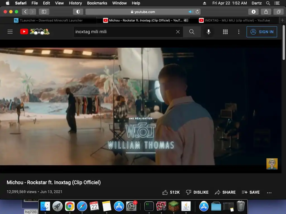
Task: Open Calendar from the Dock
Action: (94, 206)
